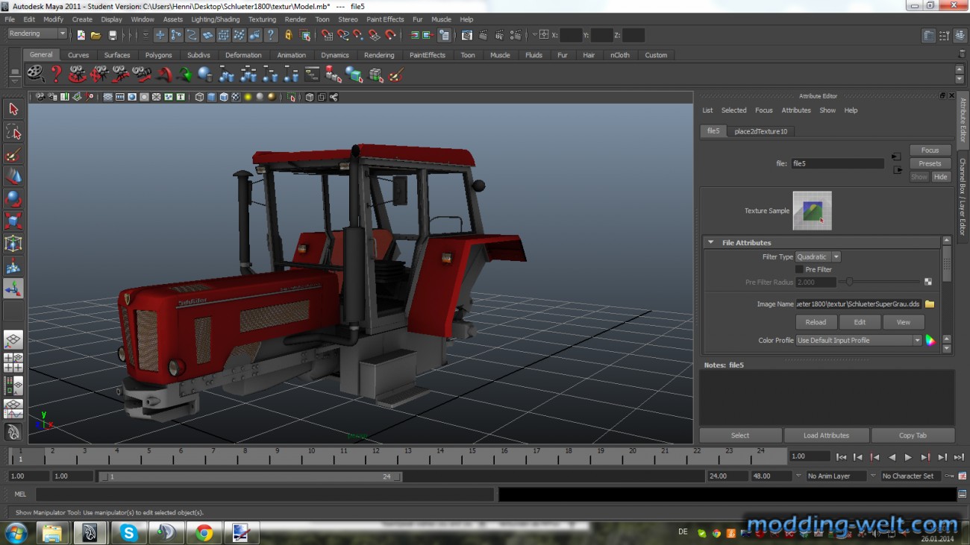Viewport: 970px width, 545px height.
Task: Click the Texture Sample thumbnail
Action: click(x=812, y=210)
